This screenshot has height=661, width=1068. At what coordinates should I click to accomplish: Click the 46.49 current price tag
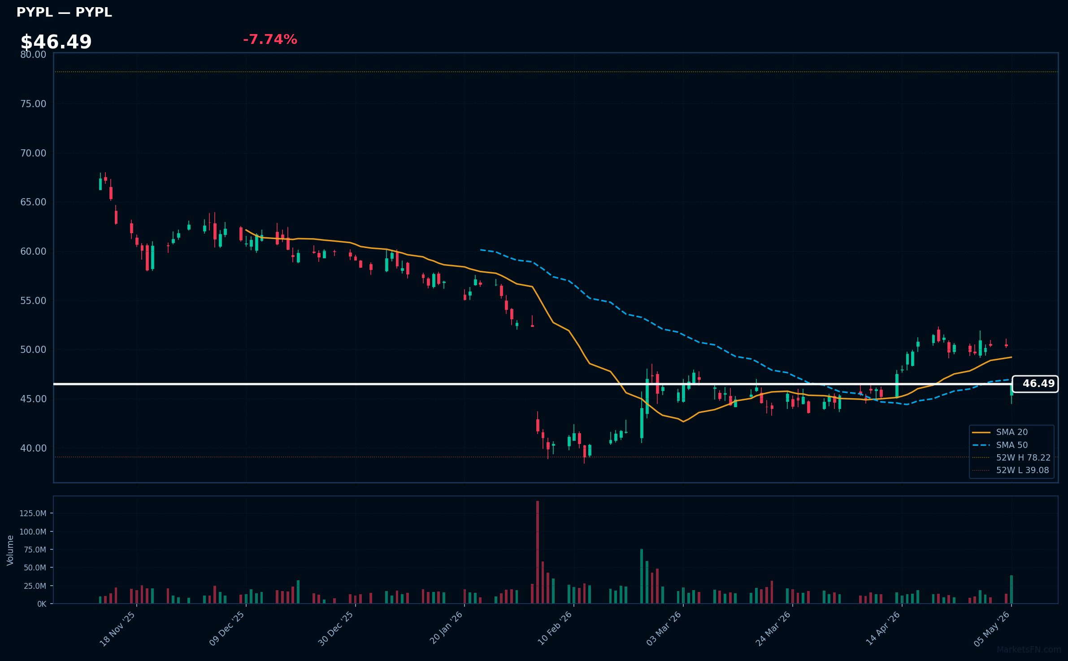(x=1035, y=384)
